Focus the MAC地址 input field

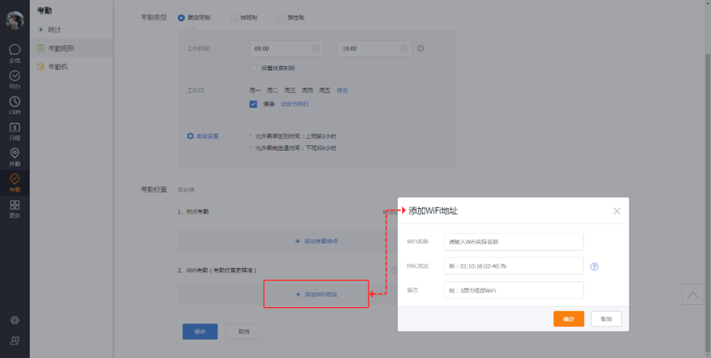[x=513, y=266]
